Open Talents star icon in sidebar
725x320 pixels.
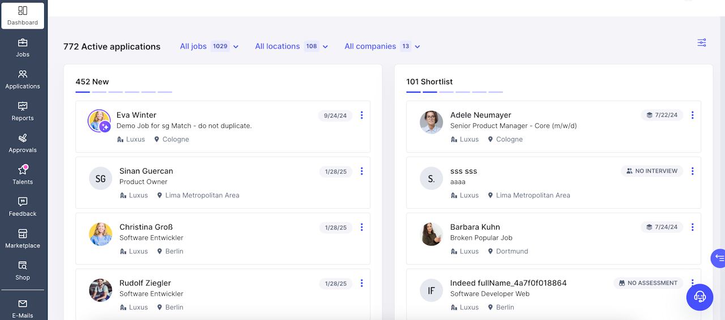(23, 170)
